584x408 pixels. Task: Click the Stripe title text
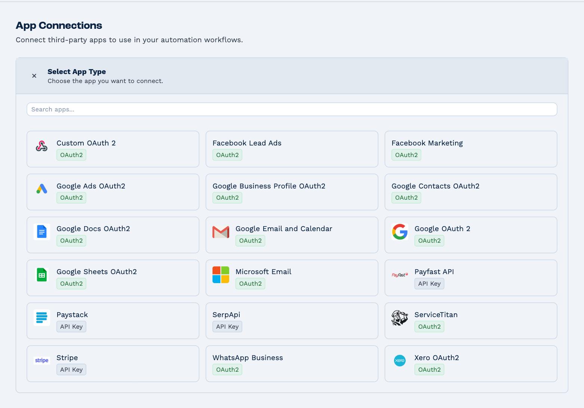click(x=67, y=358)
